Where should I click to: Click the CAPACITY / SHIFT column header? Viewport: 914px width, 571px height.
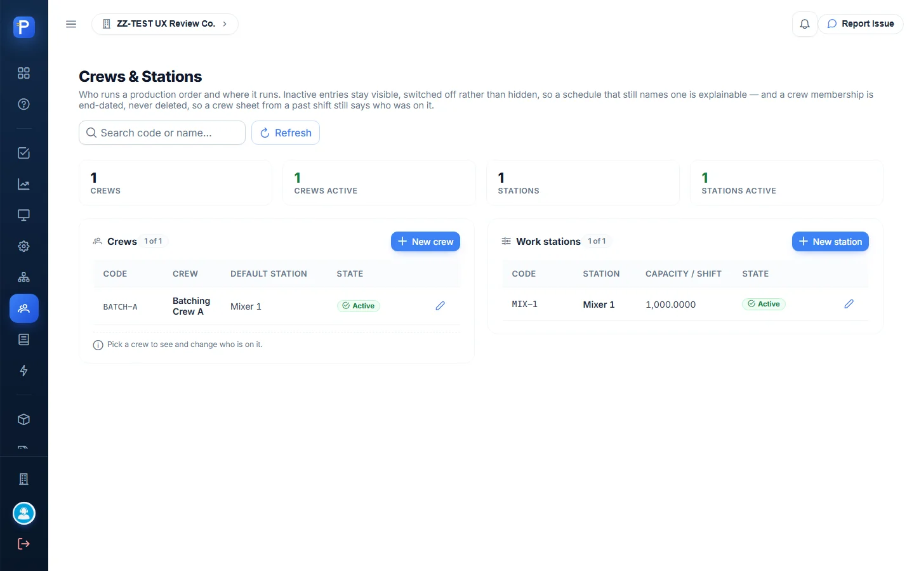pos(684,274)
